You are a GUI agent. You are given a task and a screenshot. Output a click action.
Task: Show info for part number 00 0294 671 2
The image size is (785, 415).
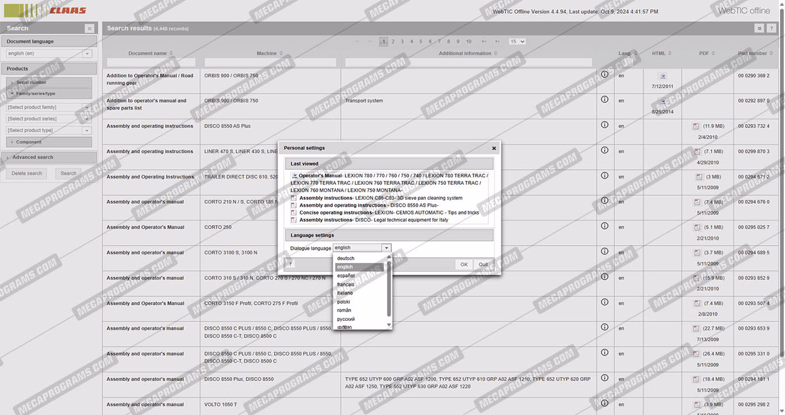coord(605,175)
